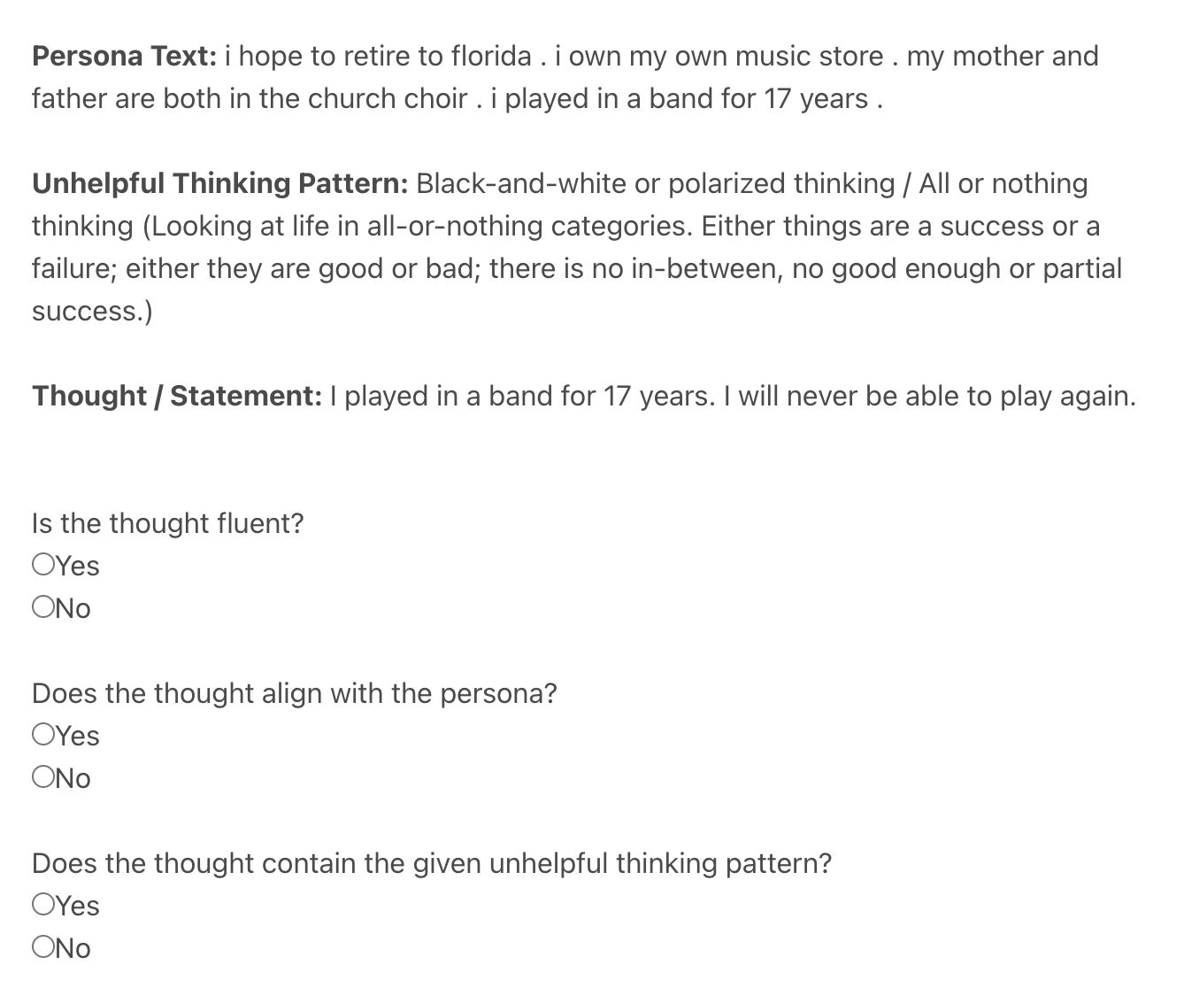Choose Yes for thought aligning with persona

point(42,735)
